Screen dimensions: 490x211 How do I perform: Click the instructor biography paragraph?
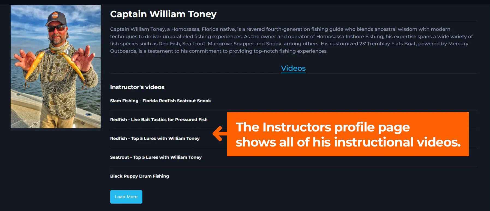point(291,40)
